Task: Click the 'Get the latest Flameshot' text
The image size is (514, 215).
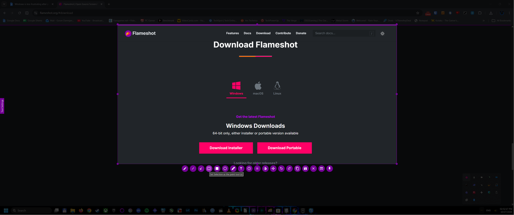Action: point(255,117)
